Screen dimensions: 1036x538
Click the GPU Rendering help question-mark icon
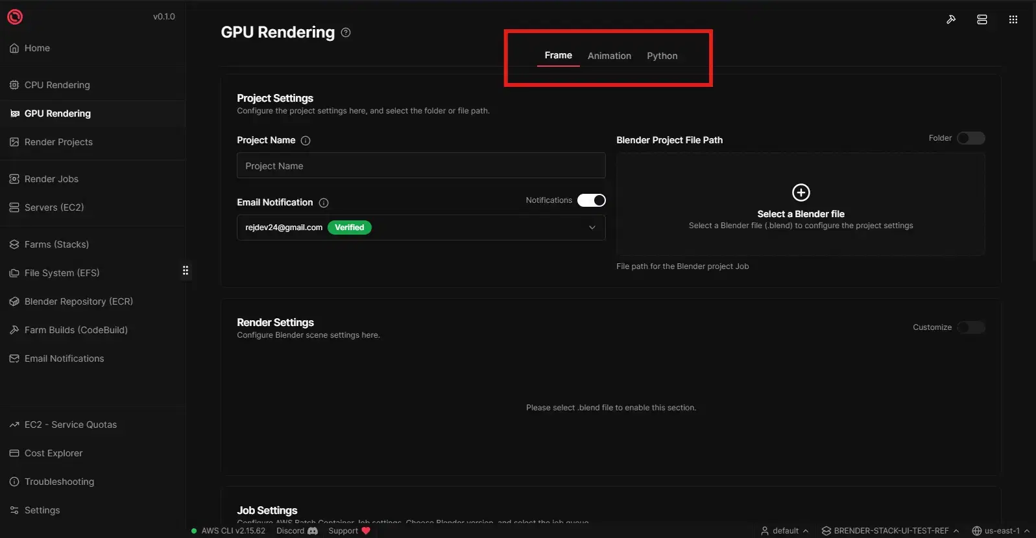coord(346,32)
